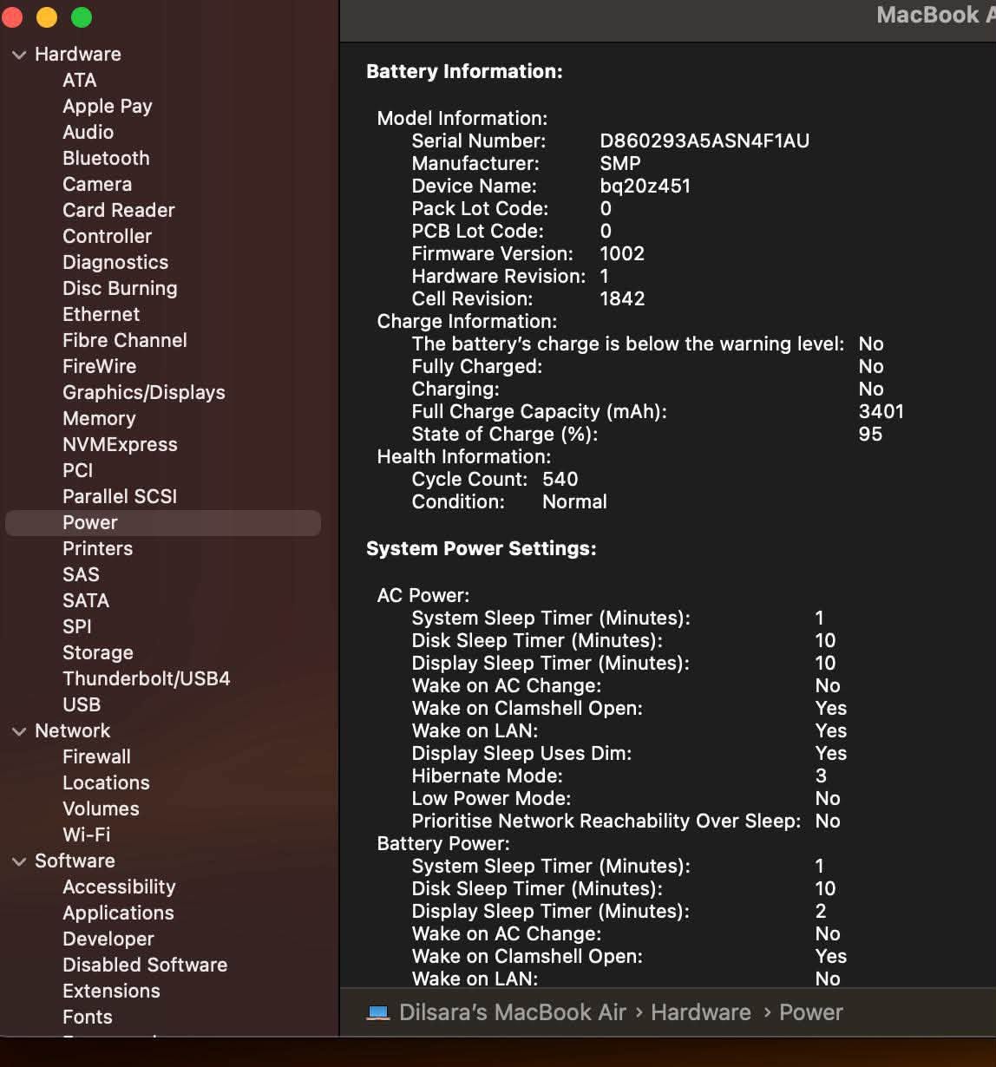
Task: Open the Storage hardware entry
Action: [98, 652]
